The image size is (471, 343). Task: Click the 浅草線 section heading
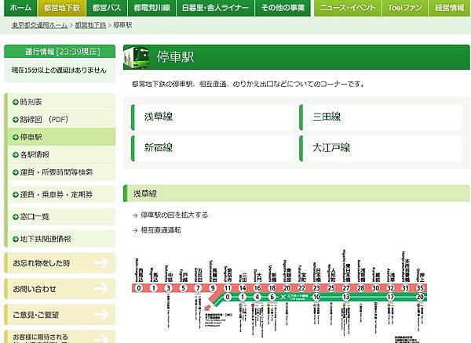296,193
